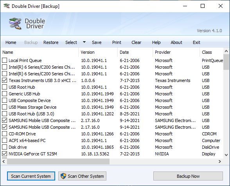
Task: Click the scroll down arrow of the driver list
Action: (226, 155)
